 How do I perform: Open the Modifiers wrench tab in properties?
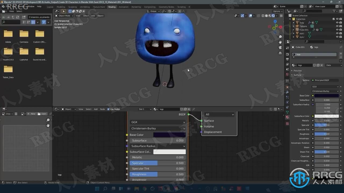tap(287, 92)
